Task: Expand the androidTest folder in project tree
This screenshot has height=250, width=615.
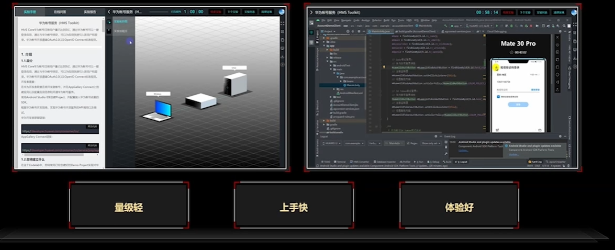Action: (x=330, y=65)
